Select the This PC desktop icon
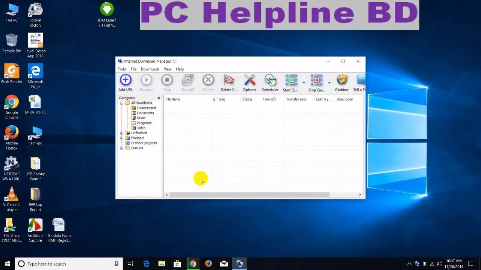The width and height of the screenshot is (481, 270). pos(12,12)
